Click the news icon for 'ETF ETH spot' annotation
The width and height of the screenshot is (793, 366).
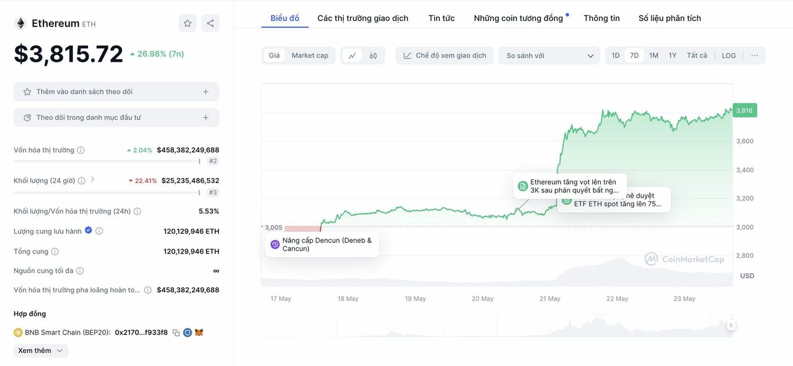566,200
